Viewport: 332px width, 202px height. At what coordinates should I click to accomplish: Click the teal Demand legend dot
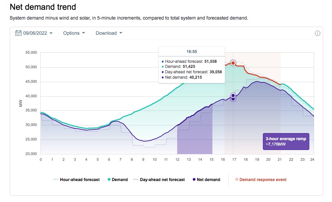[x=109, y=180]
